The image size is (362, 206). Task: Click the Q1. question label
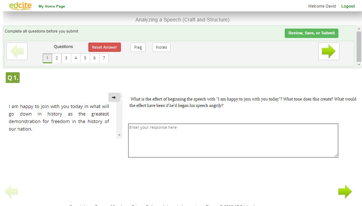(13, 78)
